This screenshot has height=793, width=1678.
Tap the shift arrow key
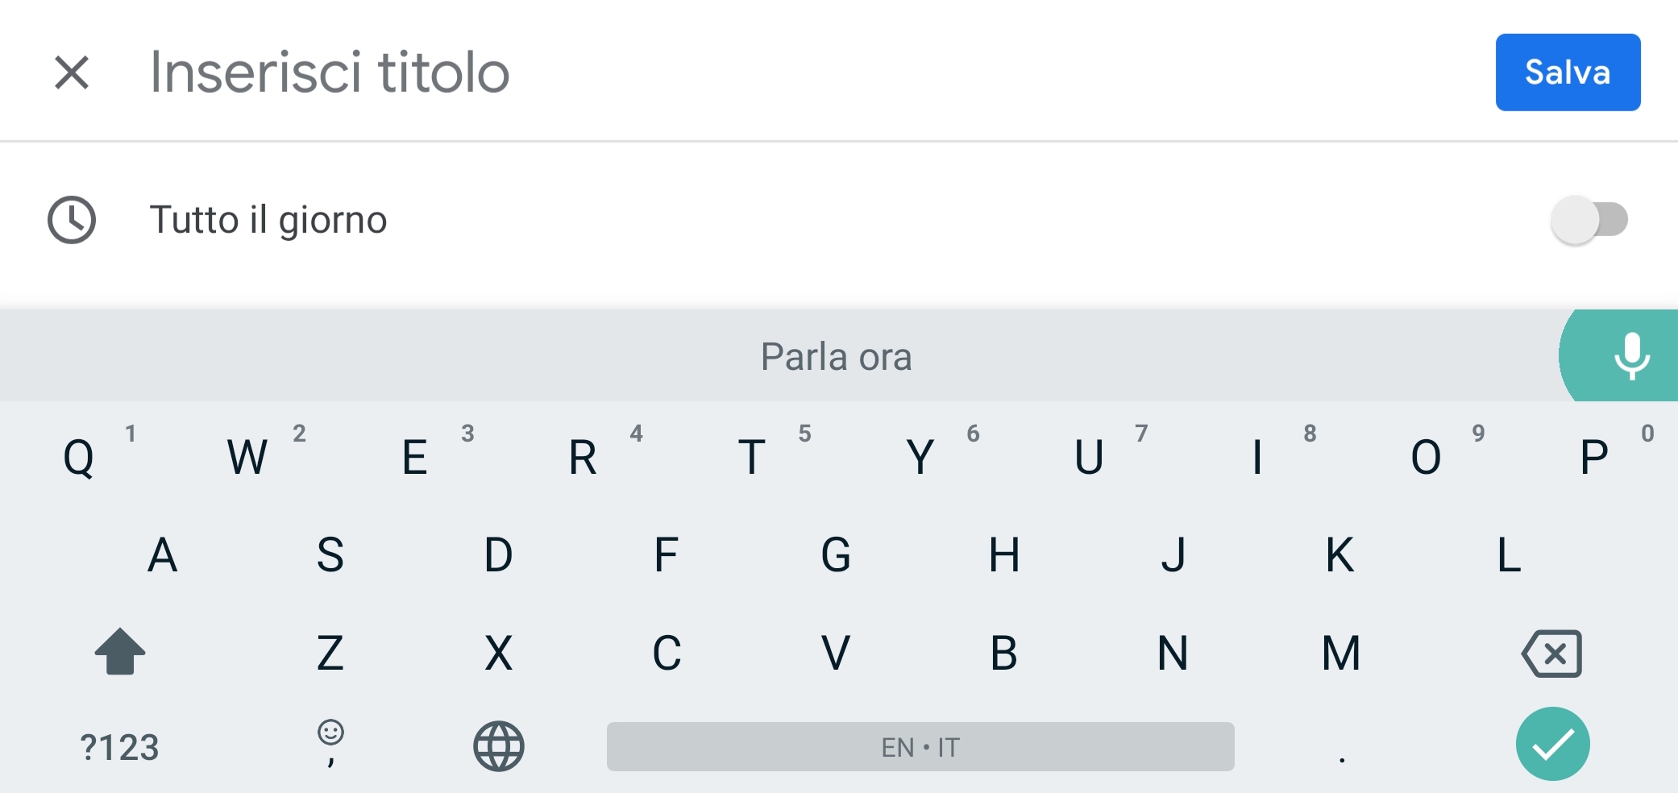pos(120,651)
